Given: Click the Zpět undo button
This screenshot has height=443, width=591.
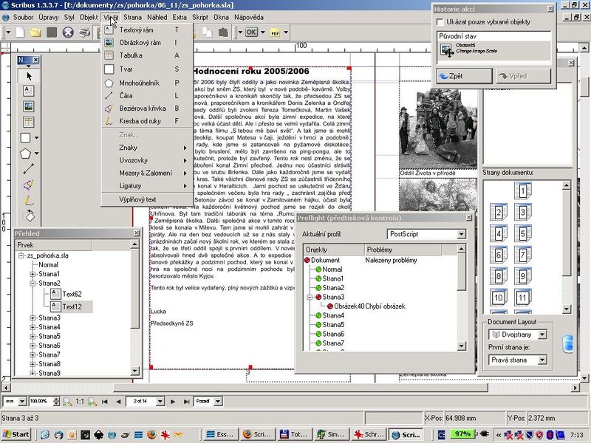Looking at the screenshot, I should click(464, 75).
